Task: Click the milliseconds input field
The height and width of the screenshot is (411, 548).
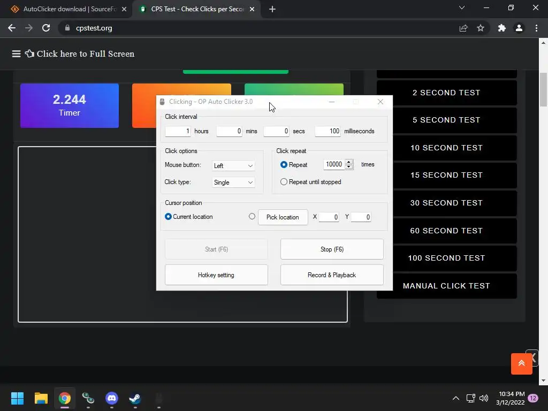Action: point(328,132)
